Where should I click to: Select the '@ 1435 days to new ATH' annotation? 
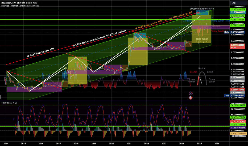(x=41, y=52)
